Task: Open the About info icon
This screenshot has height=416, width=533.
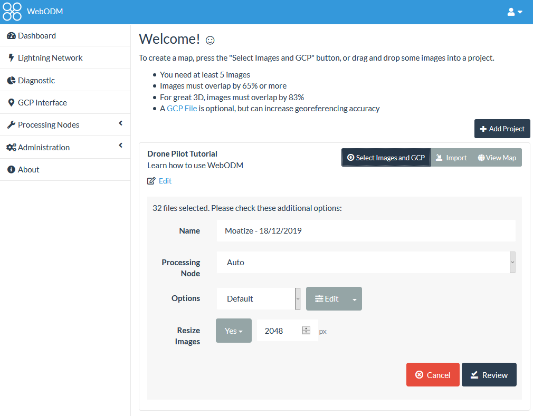Action: pyautogui.click(x=12, y=169)
